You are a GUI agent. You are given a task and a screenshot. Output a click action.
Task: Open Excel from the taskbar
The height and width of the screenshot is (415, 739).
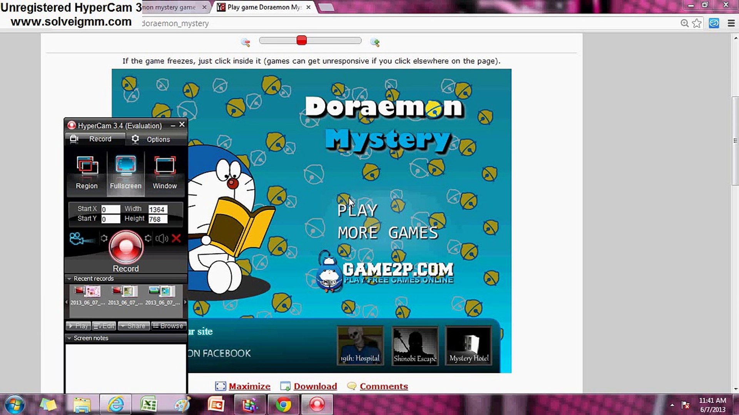coord(149,405)
